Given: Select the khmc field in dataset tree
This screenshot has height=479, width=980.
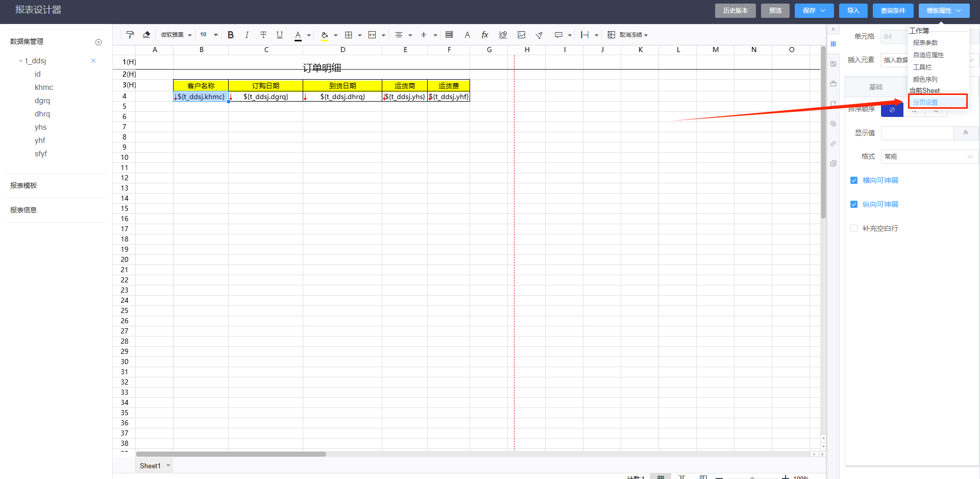Looking at the screenshot, I should [44, 87].
